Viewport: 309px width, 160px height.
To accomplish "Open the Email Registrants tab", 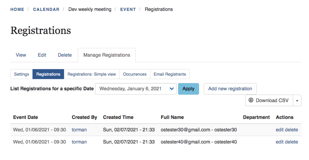I will click(x=170, y=74).
